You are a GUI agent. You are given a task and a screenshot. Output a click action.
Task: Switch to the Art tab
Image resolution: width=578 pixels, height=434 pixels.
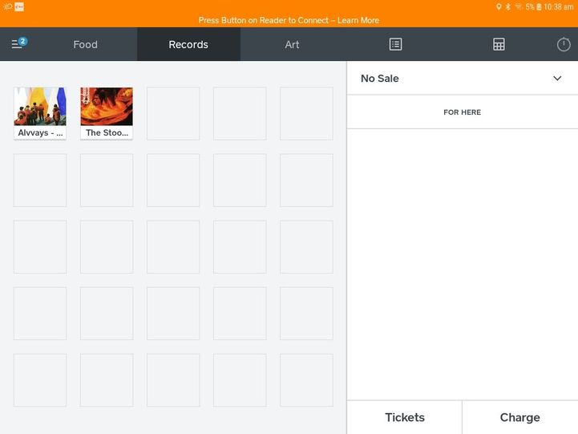coord(292,45)
